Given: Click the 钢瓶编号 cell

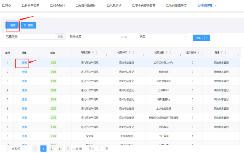Looking at the screenshot, I should click(164, 127).
